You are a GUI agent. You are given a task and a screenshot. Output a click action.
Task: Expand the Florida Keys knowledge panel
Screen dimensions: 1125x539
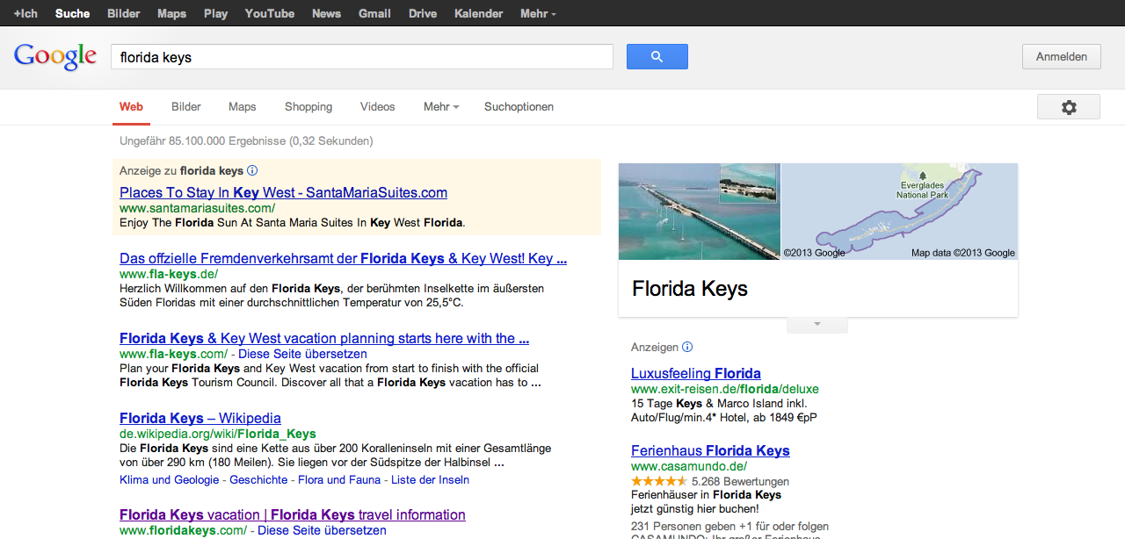[x=817, y=325]
